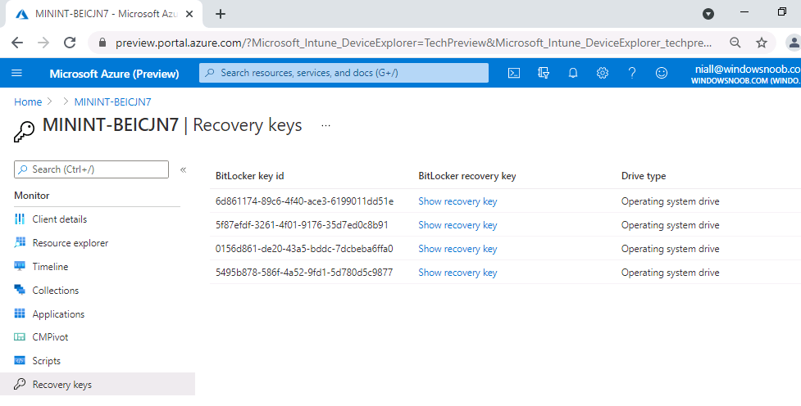Viewport: 801px width, 406px height.
Task: Click the browser forward arrow
Action: point(43,43)
